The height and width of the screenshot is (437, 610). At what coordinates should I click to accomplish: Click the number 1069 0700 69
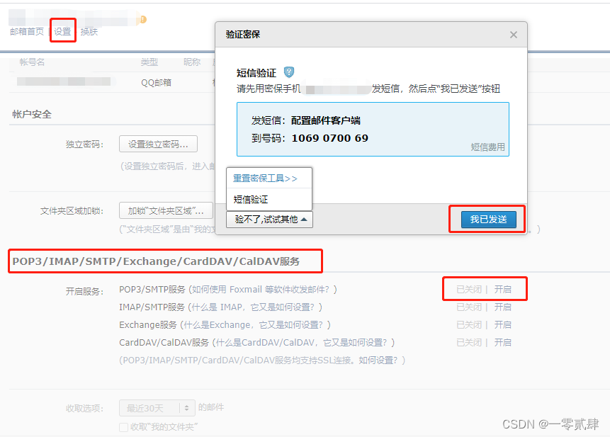click(x=330, y=138)
